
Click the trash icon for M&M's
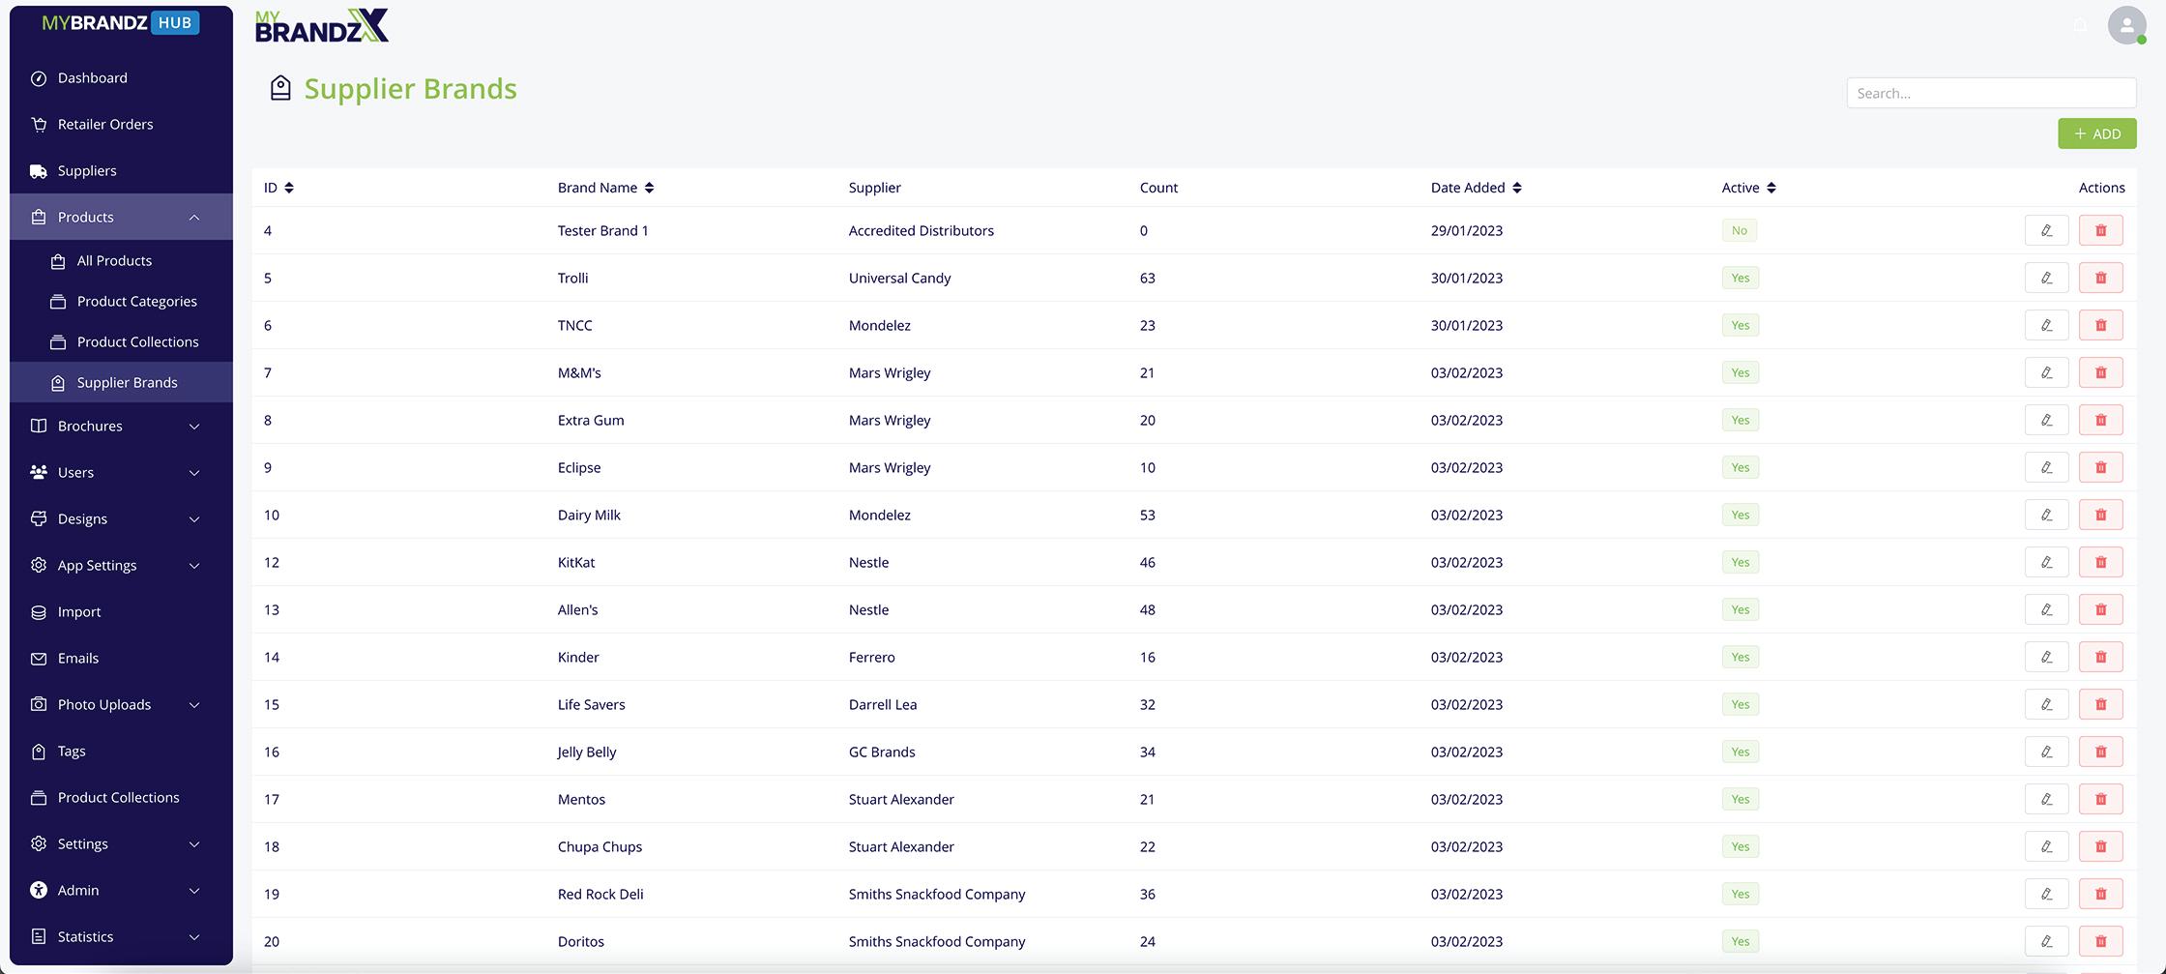[2100, 372]
